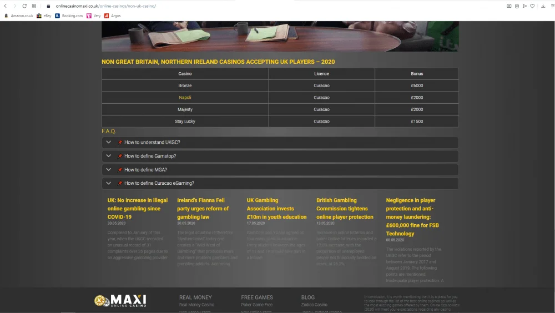Open article on Ireland's Fianna Feil party
The image size is (555, 313).
click(203, 209)
